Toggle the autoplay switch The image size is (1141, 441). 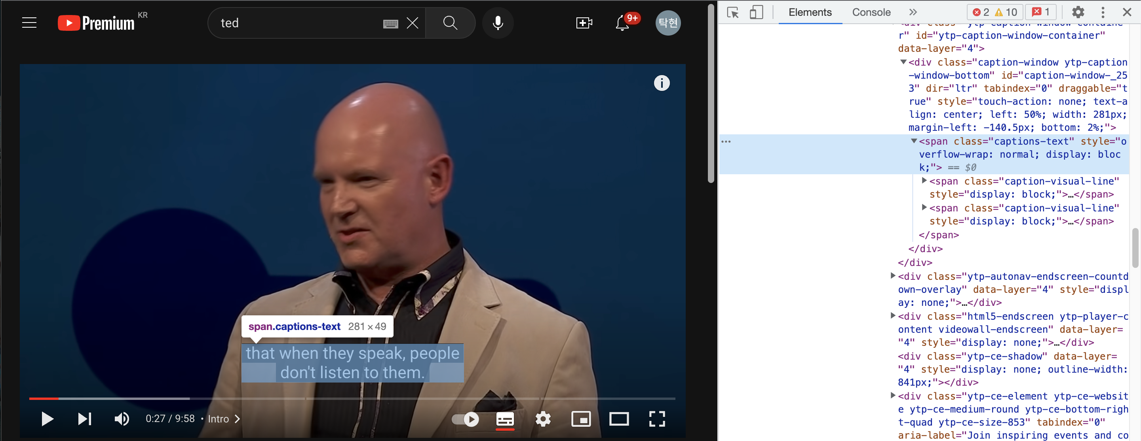tap(465, 418)
